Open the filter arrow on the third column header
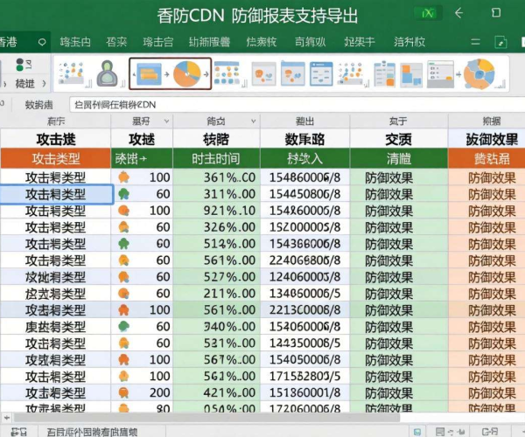Screen dimensions: 525x437 pos(254,121)
